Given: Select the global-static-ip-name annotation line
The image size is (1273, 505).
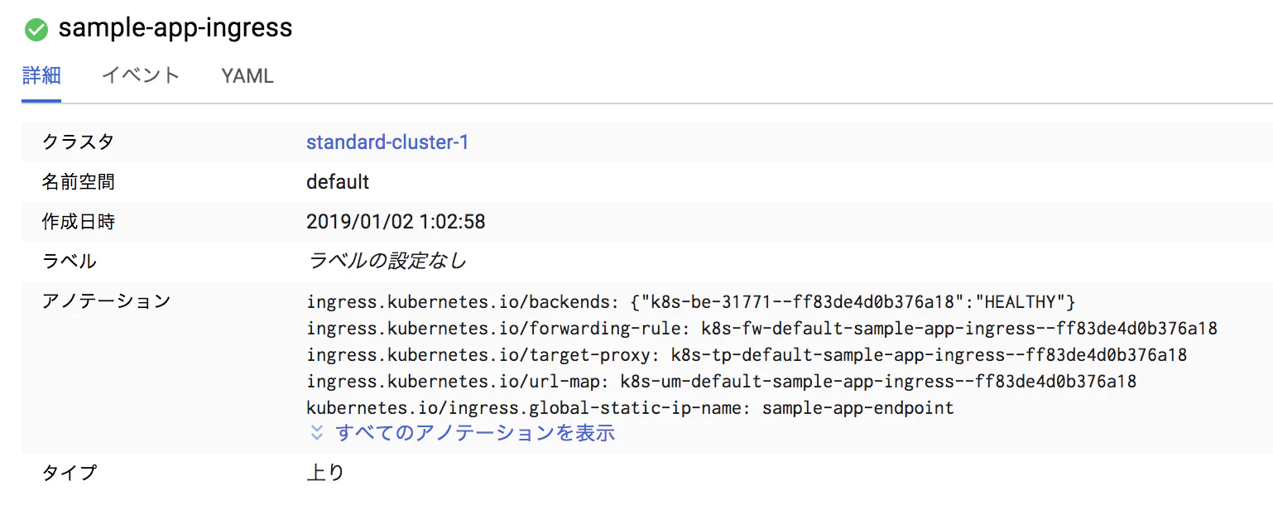Looking at the screenshot, I should click(x=630, y=408).
